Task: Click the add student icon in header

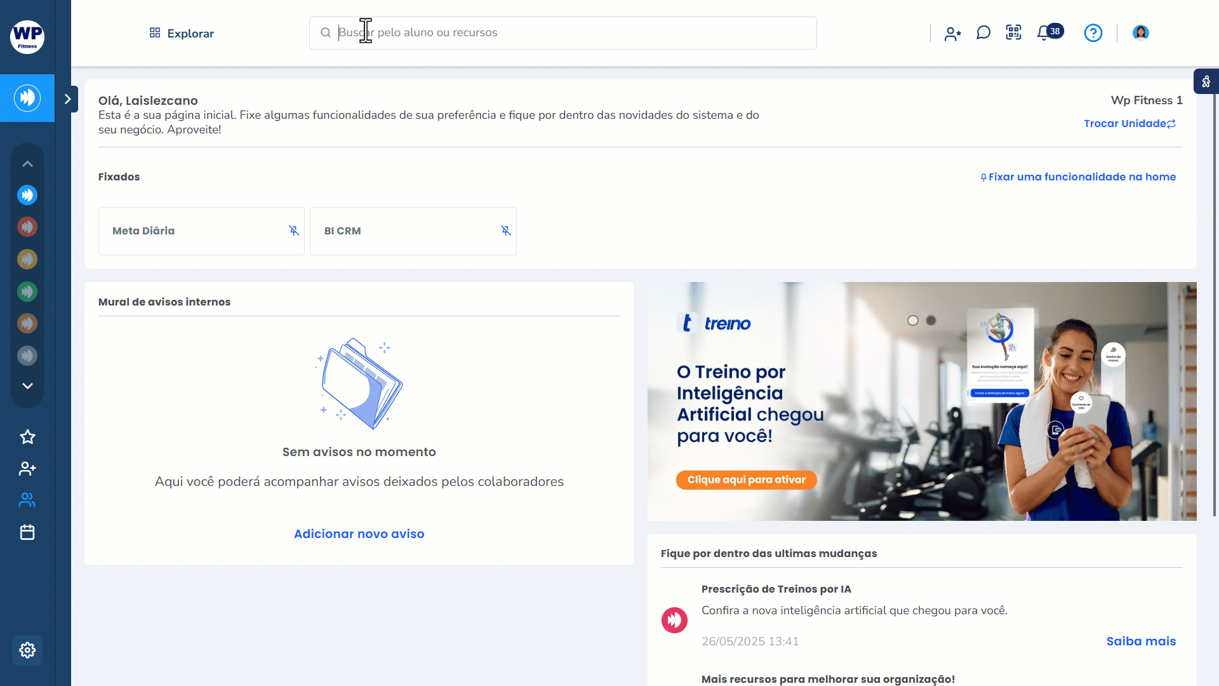Action: click(x=952, y=34)
